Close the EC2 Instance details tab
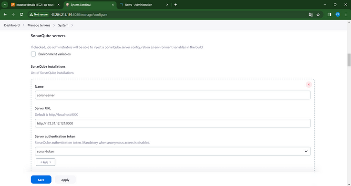This screenshot has width=351, height=186. tap(59, 4)
